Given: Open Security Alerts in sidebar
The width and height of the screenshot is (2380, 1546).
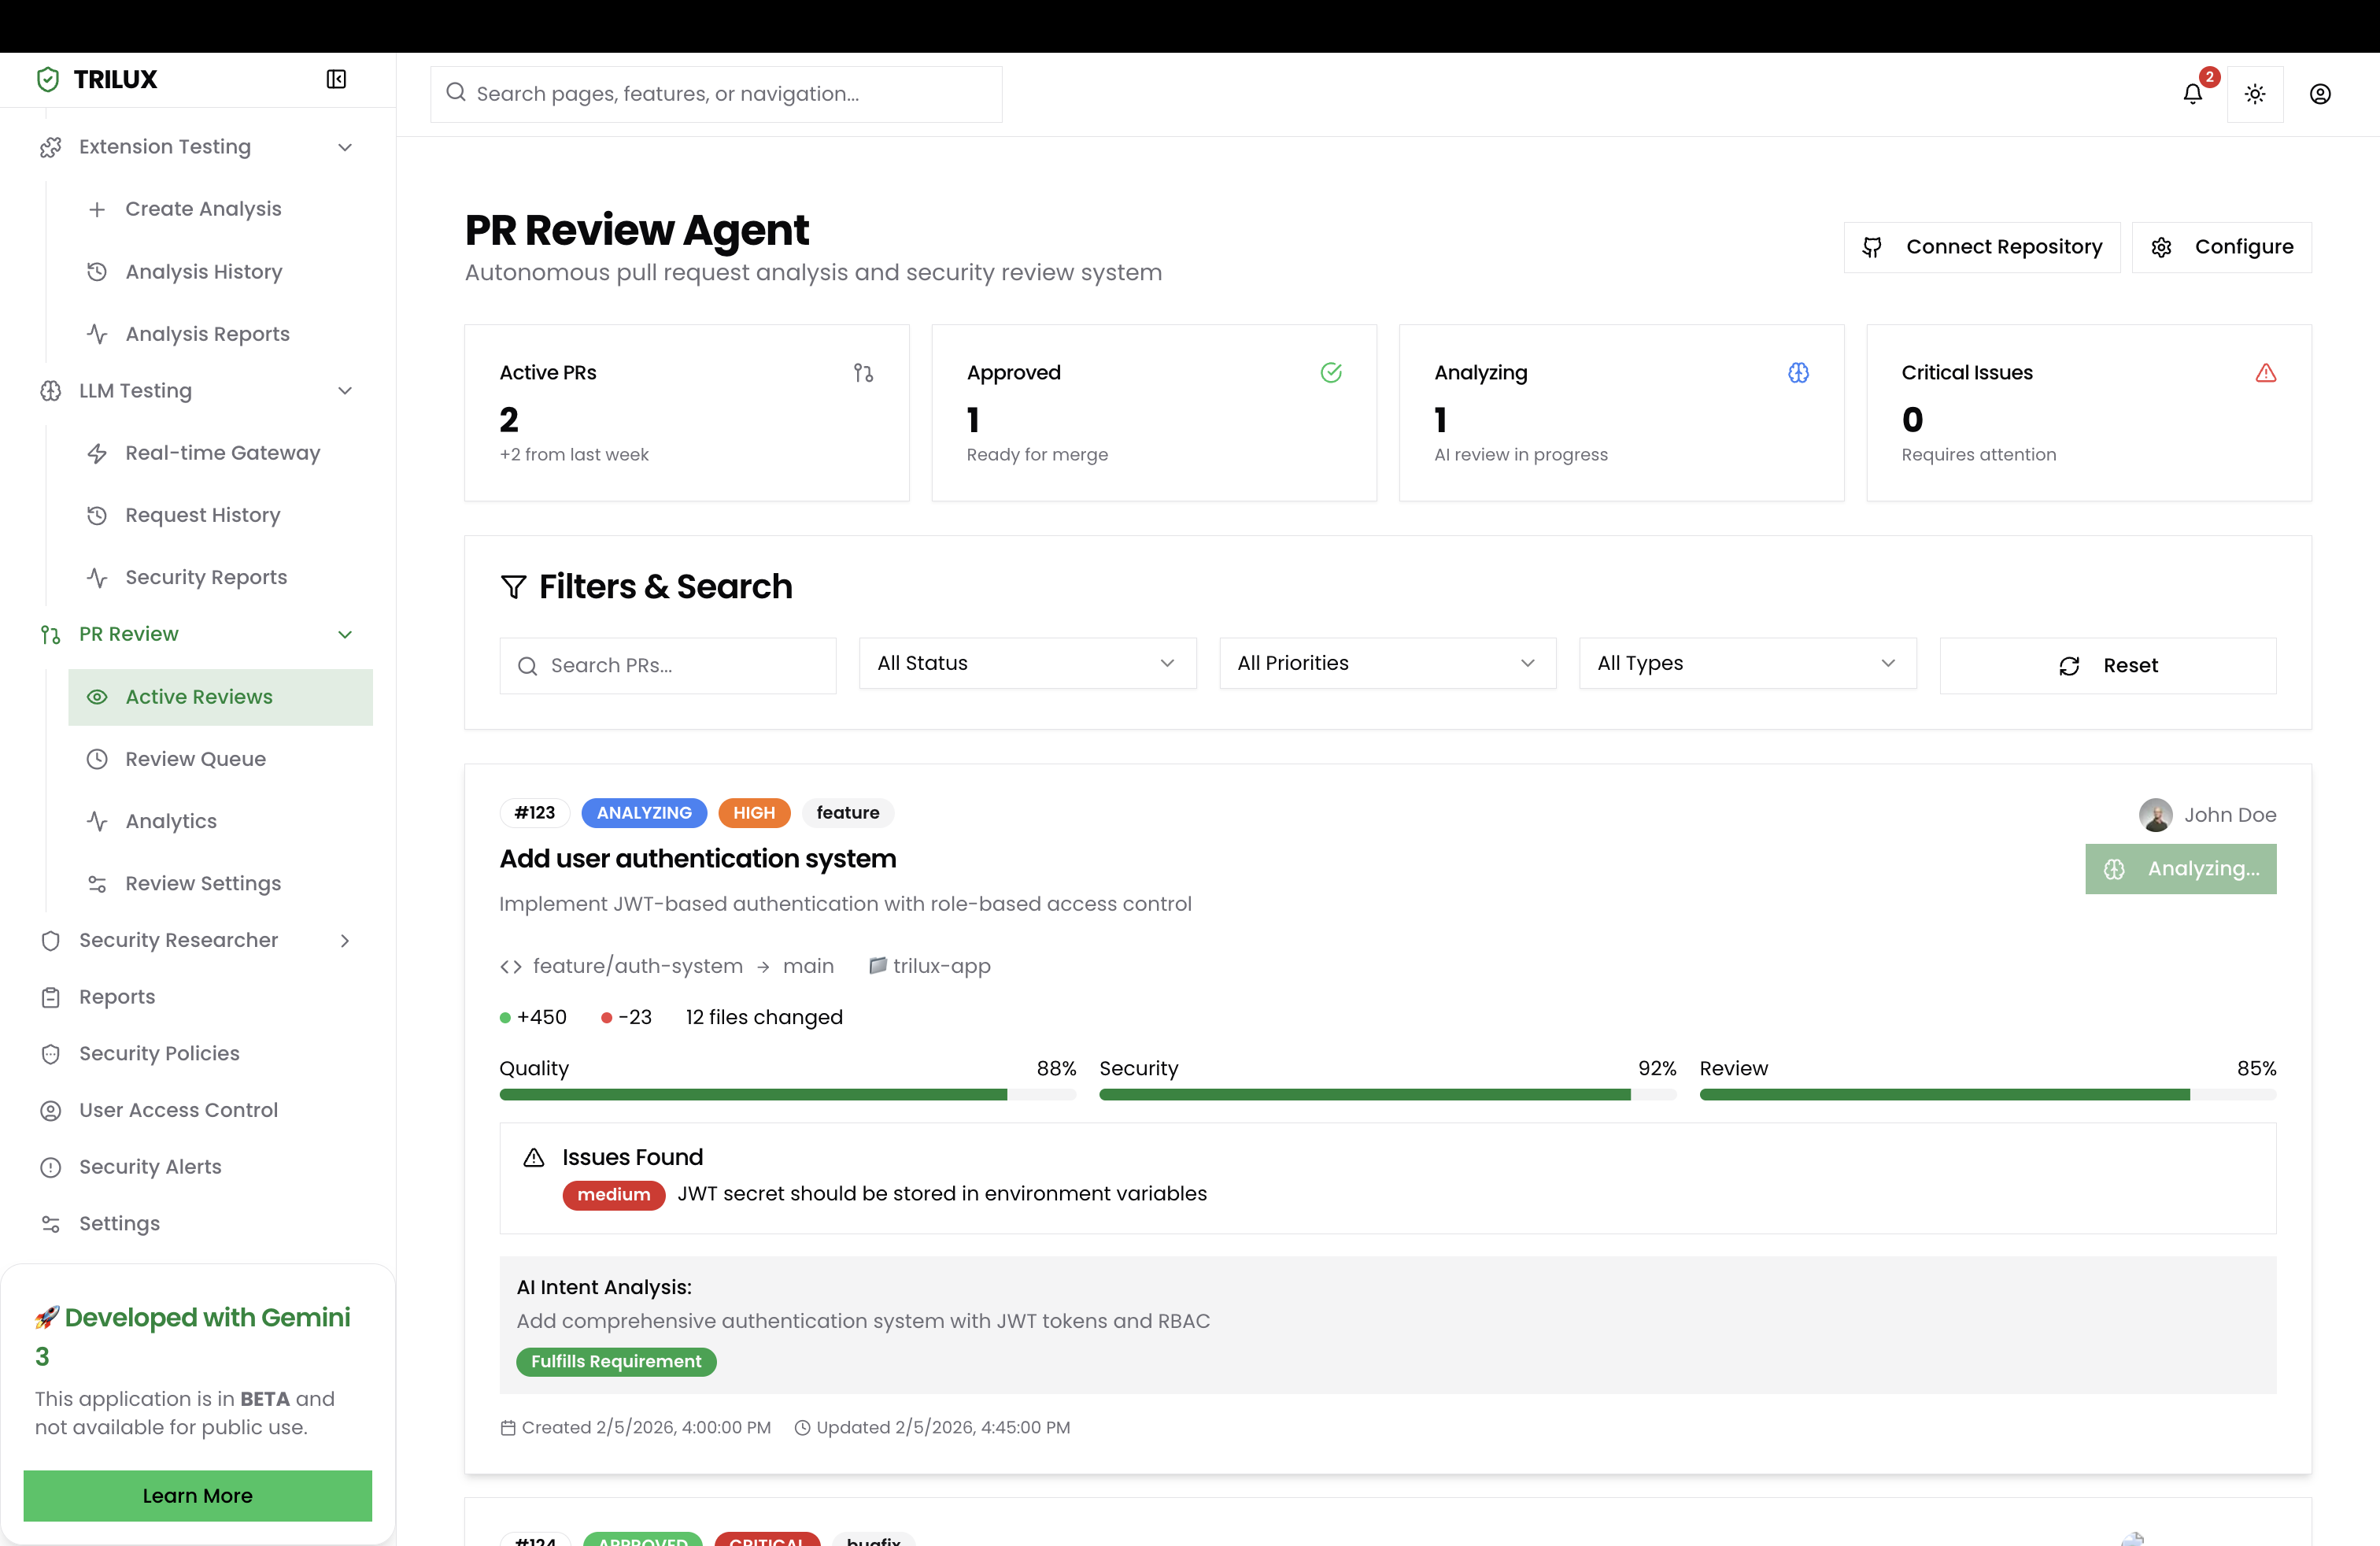Looking at the screenshot, I should tap(150, 1167).
